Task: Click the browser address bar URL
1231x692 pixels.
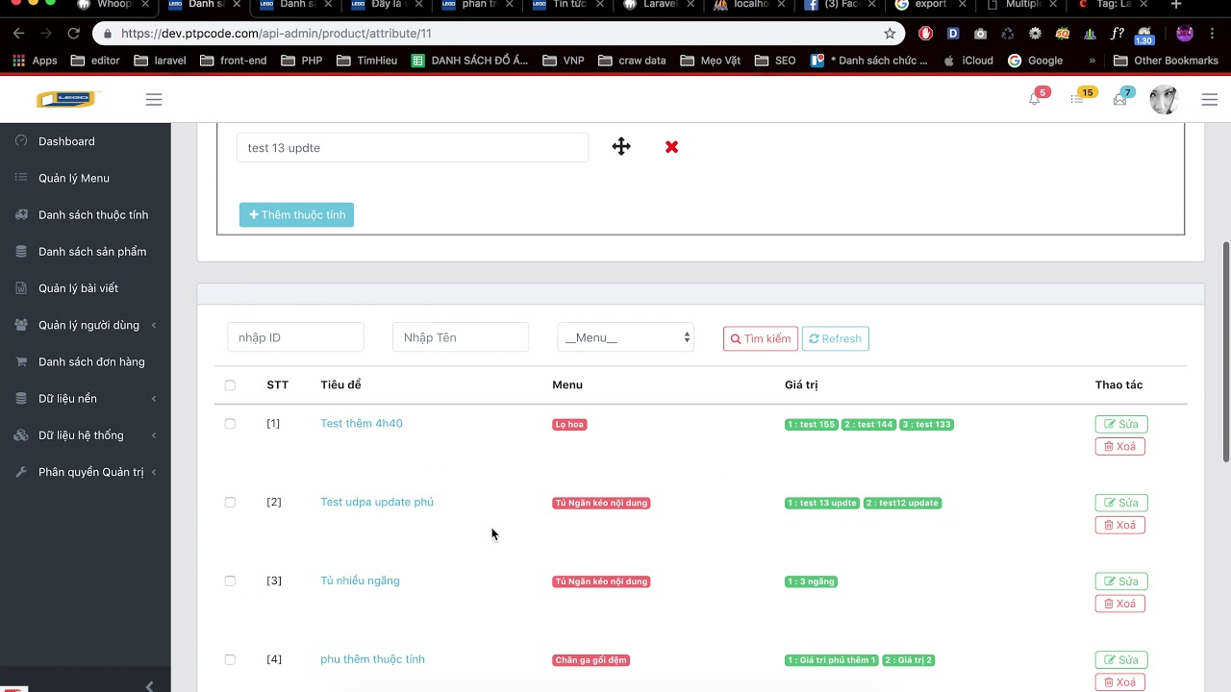Action: [276, 33]
